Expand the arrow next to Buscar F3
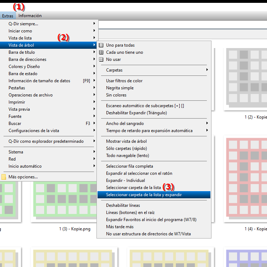This screenshot has height=267, width=267. point(94,123)
